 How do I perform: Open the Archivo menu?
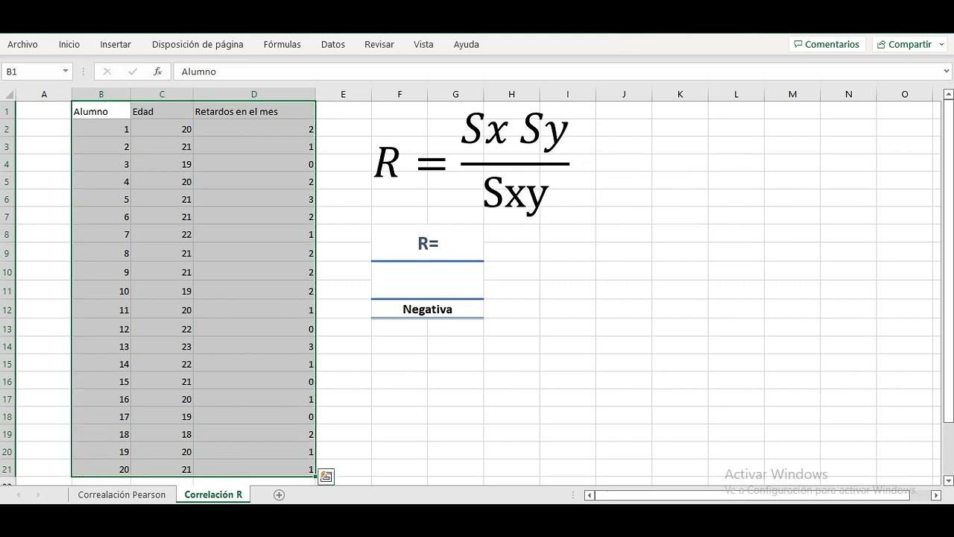[x=22, y=44]
